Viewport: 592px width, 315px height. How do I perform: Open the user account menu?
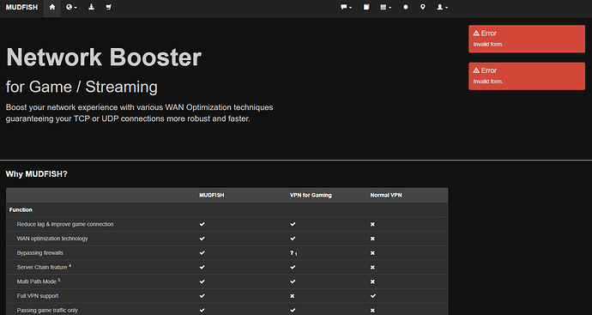442,7
